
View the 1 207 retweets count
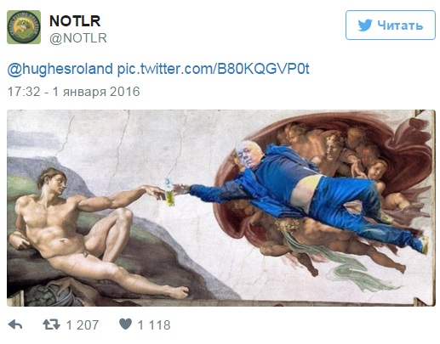coord(83,325)
